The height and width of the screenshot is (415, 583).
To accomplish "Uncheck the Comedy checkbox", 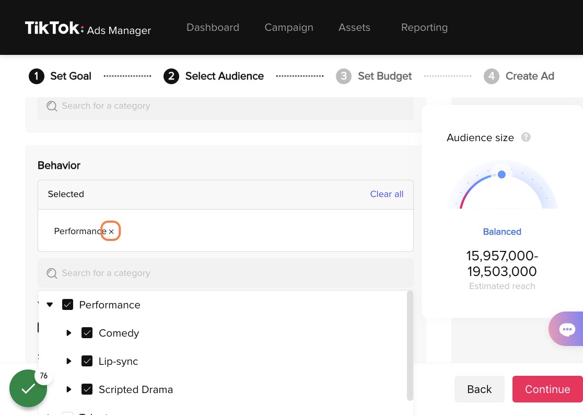I will pyautogui.click(x=87, y=333).
